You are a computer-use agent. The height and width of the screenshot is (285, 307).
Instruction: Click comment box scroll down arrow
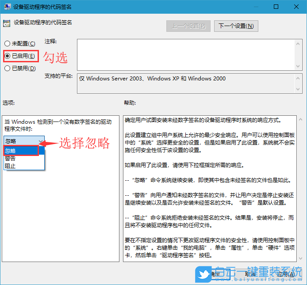pyautogui.click(x=298, y=66)
